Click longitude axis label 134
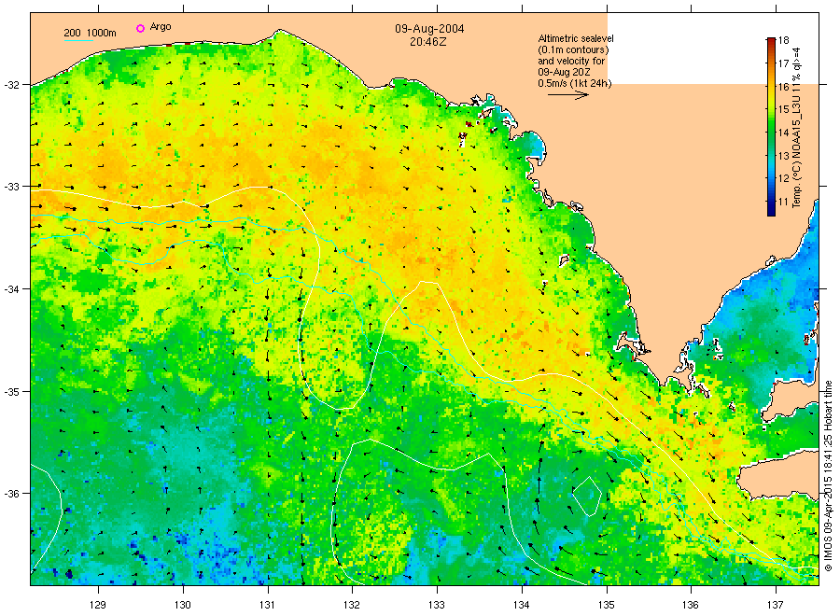840x616 pixels. (x=521, y=605)
